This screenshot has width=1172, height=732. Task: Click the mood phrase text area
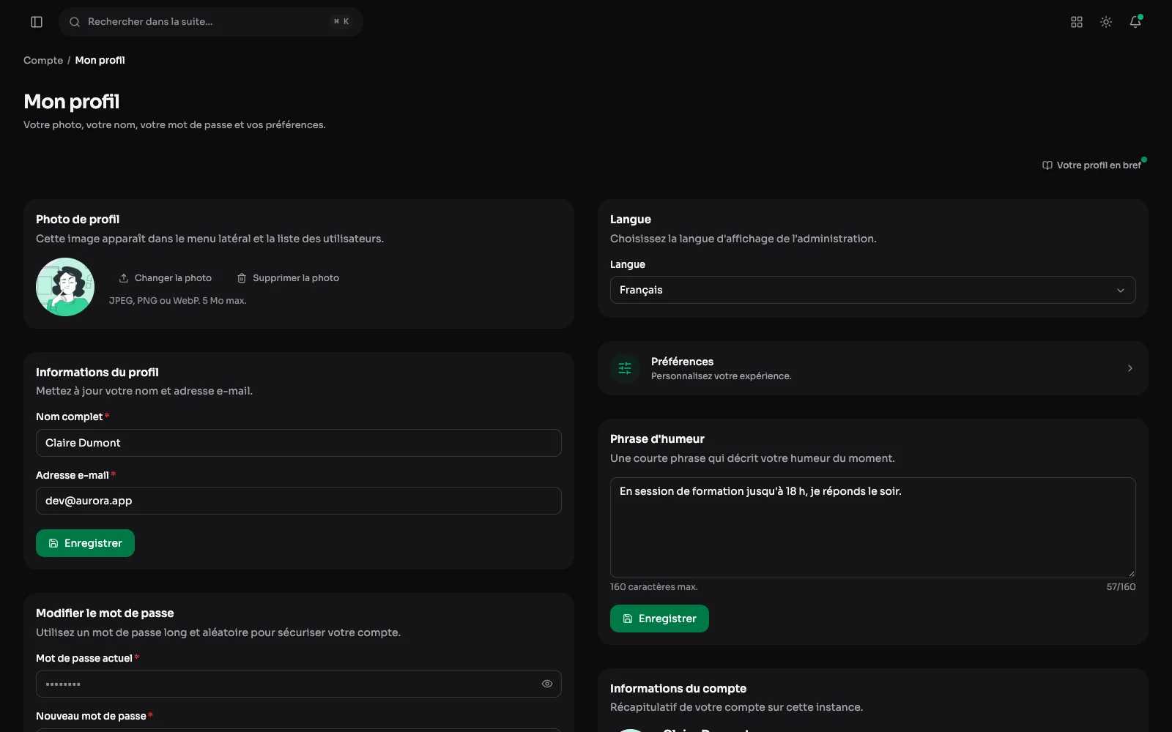pyautogui.click(x=873, y=528)
